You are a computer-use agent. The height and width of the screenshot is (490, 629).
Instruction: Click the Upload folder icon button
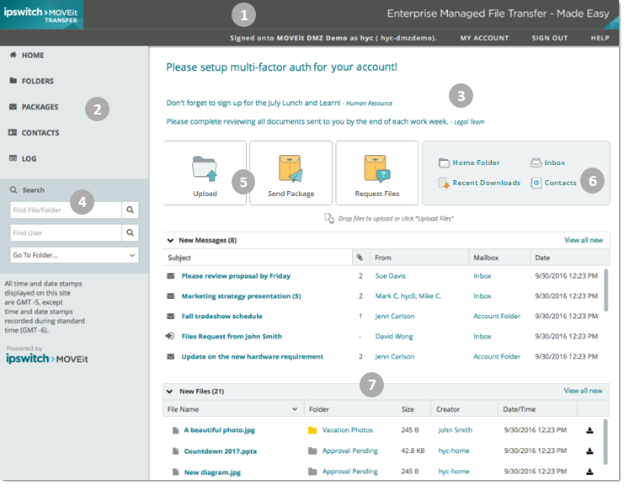[205, 172]
